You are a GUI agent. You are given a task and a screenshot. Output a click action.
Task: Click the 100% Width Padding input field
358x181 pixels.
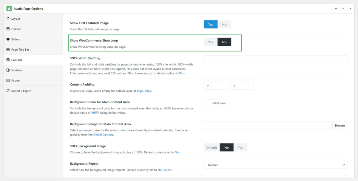pos(275,59)
